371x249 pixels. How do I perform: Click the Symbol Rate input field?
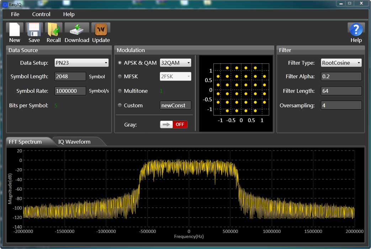[x=70, y=91]
